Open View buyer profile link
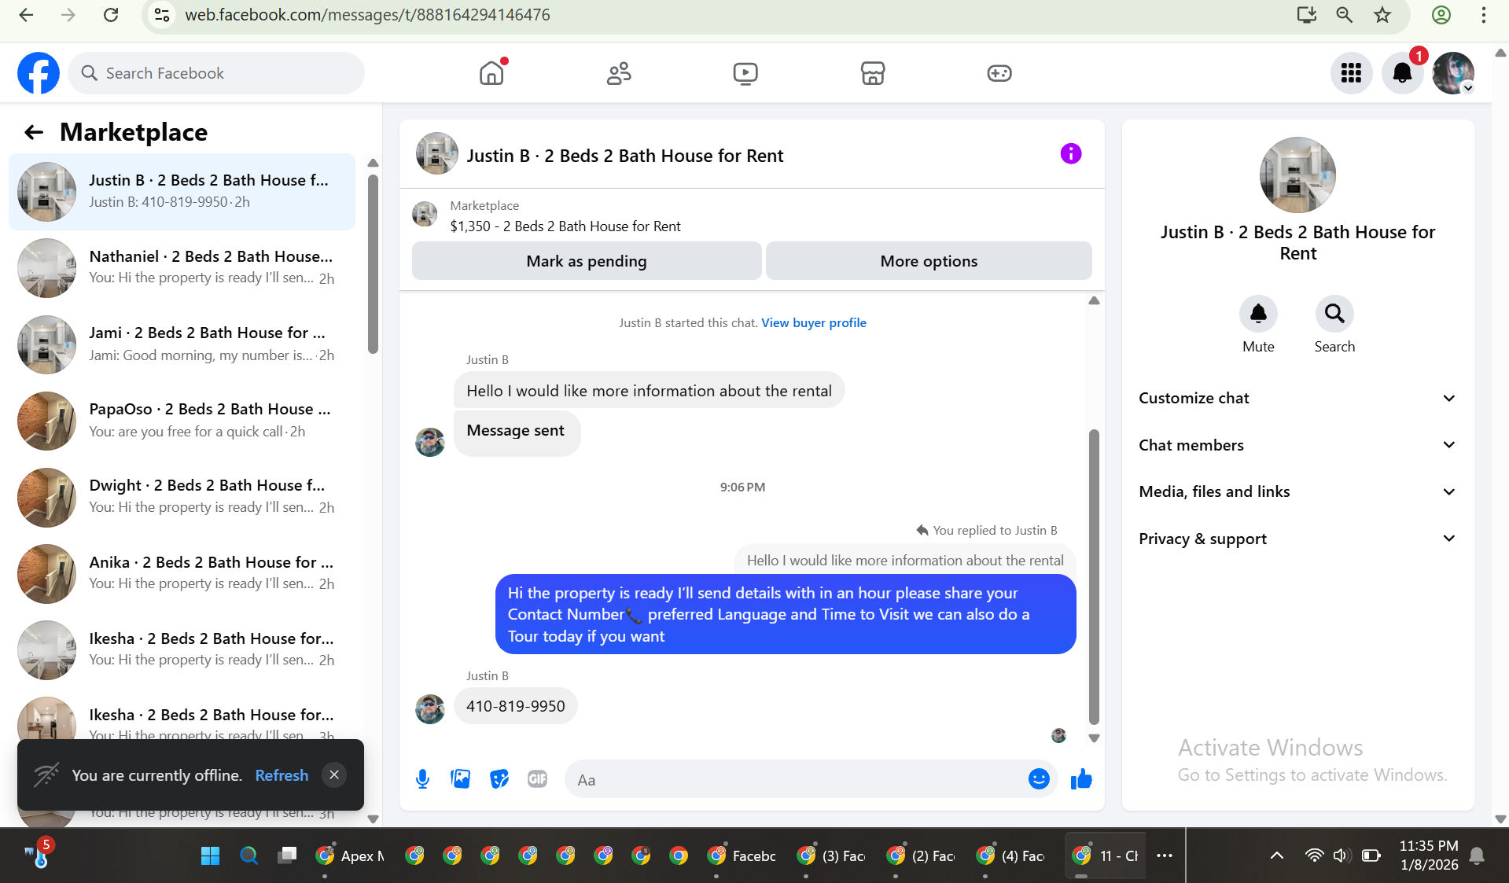Image resolution: width=1509 pixels, height=883 pixels. (814, 322)
